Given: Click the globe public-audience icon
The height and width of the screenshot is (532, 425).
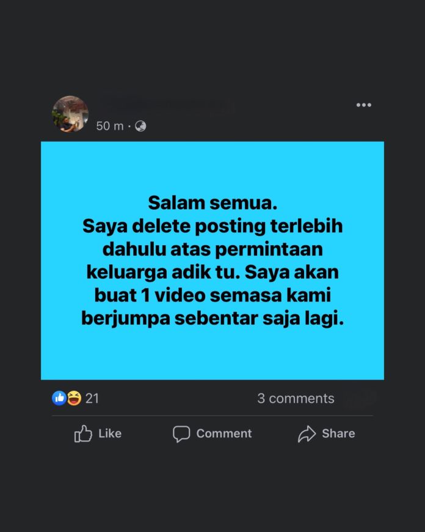Looking at the screenshot, I should coord(140,126).
